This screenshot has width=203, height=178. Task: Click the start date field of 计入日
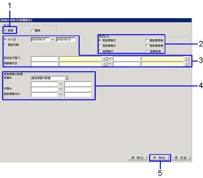pos(40,40)
